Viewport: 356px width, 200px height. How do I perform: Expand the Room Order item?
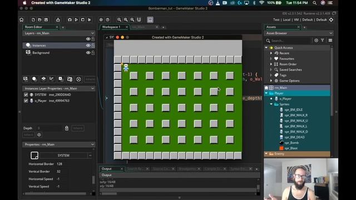(271, 64)
